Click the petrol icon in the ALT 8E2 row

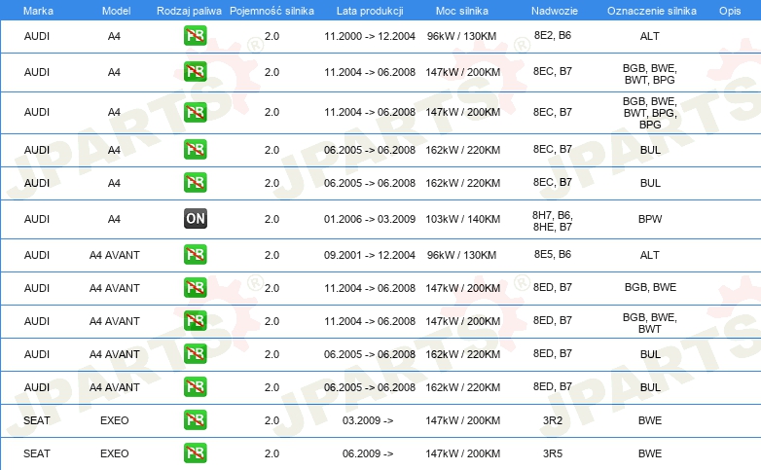pyautogui.click(x=195, y=36)
